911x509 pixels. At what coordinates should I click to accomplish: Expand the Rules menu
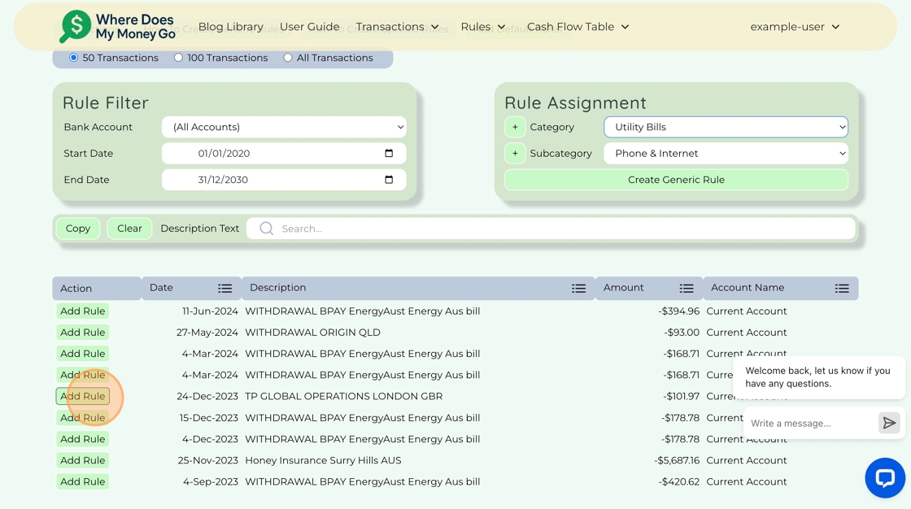483,27
